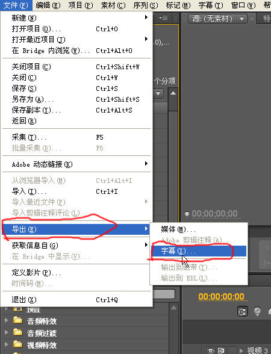Choose 保存(S) menu entry
Screen dimensions: 271x354
[x=76, y=88]
